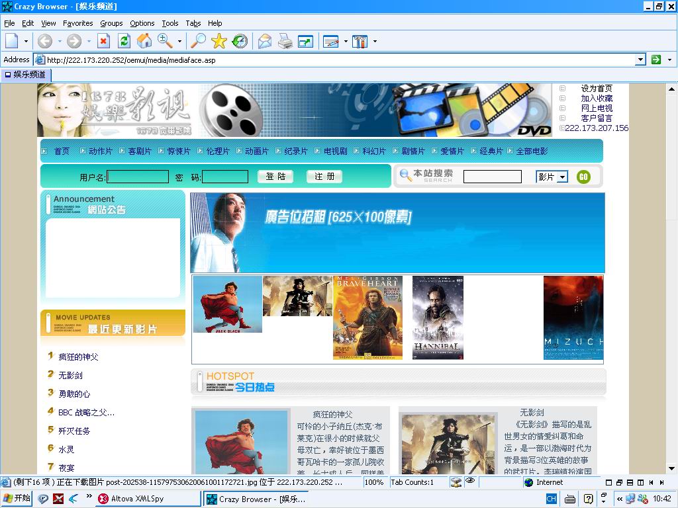Screen dimensions: 678x508
Task: Expand the Address bar dropdown arrow
Action: 641,60
